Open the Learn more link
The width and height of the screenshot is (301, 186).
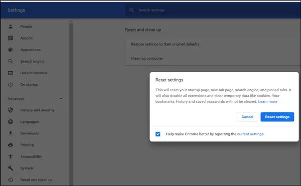[267, 101]
